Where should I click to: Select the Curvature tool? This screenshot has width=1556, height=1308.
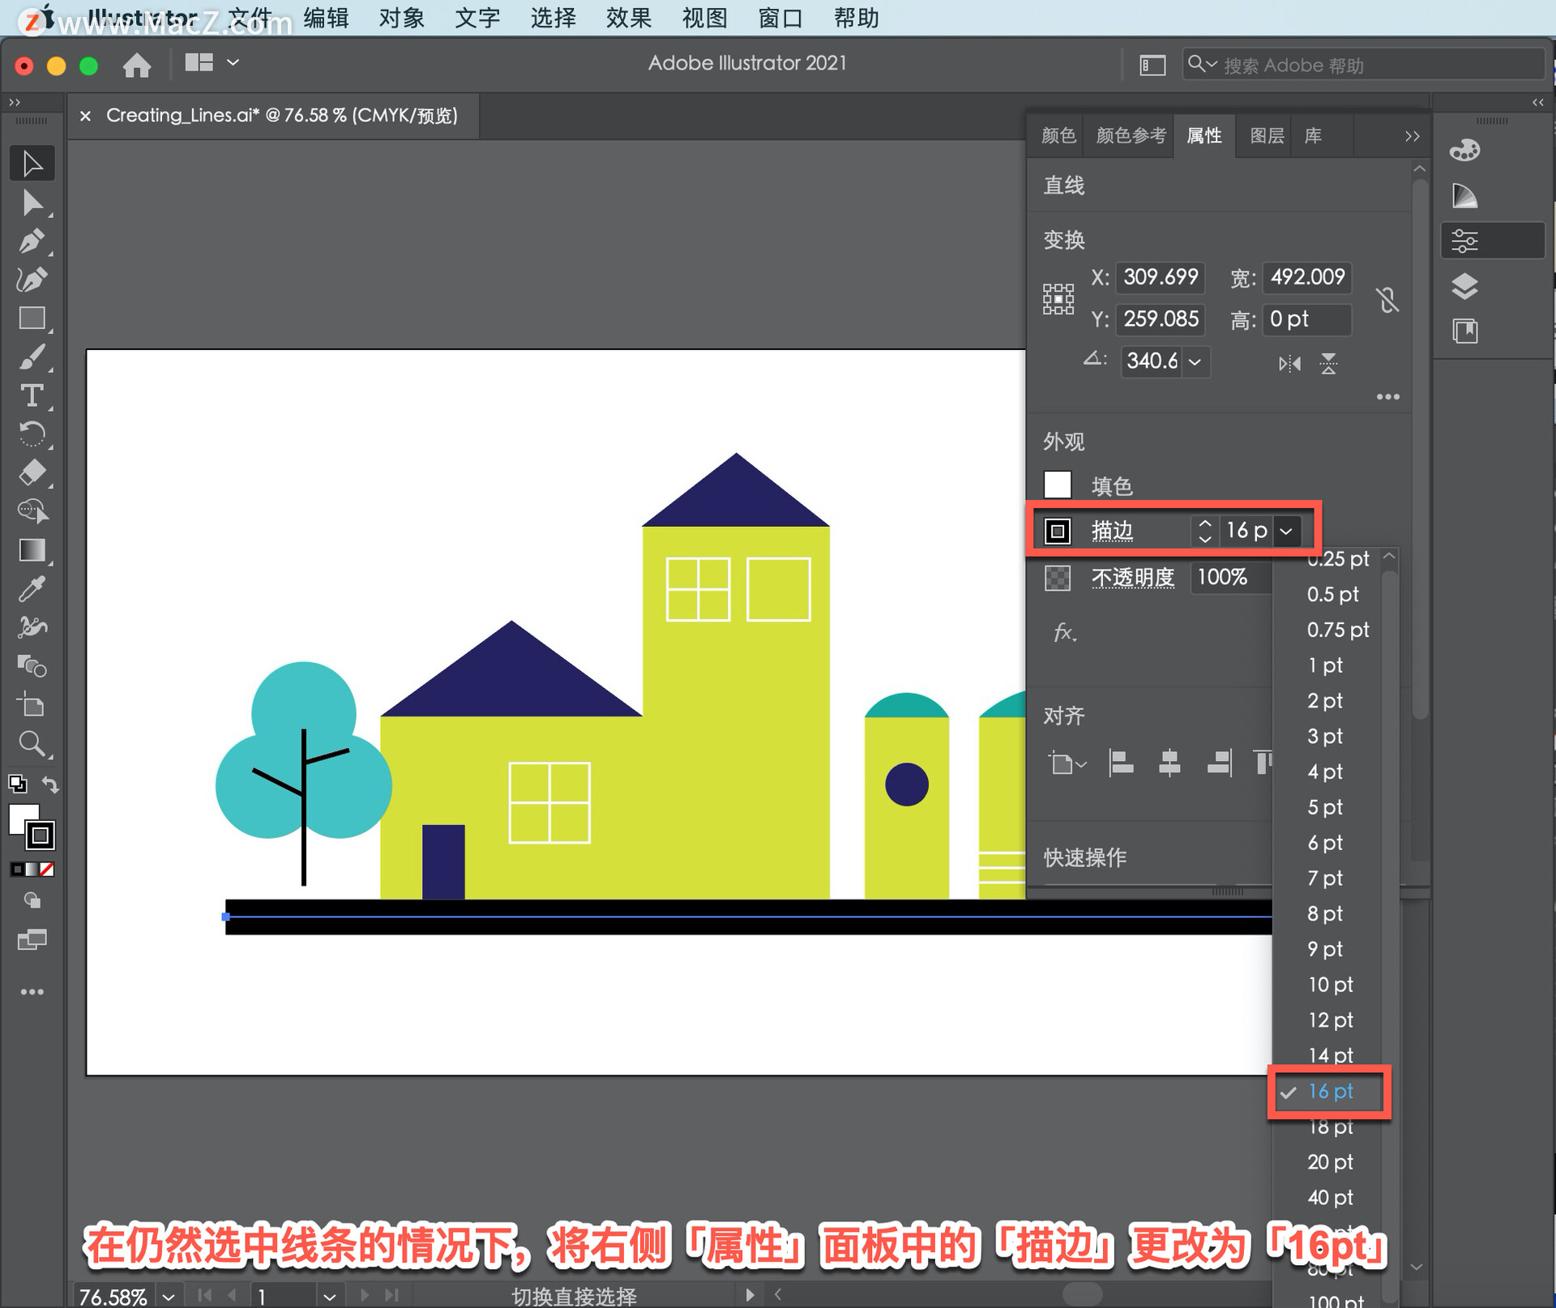pyautogui.click(x=32, y=280)
